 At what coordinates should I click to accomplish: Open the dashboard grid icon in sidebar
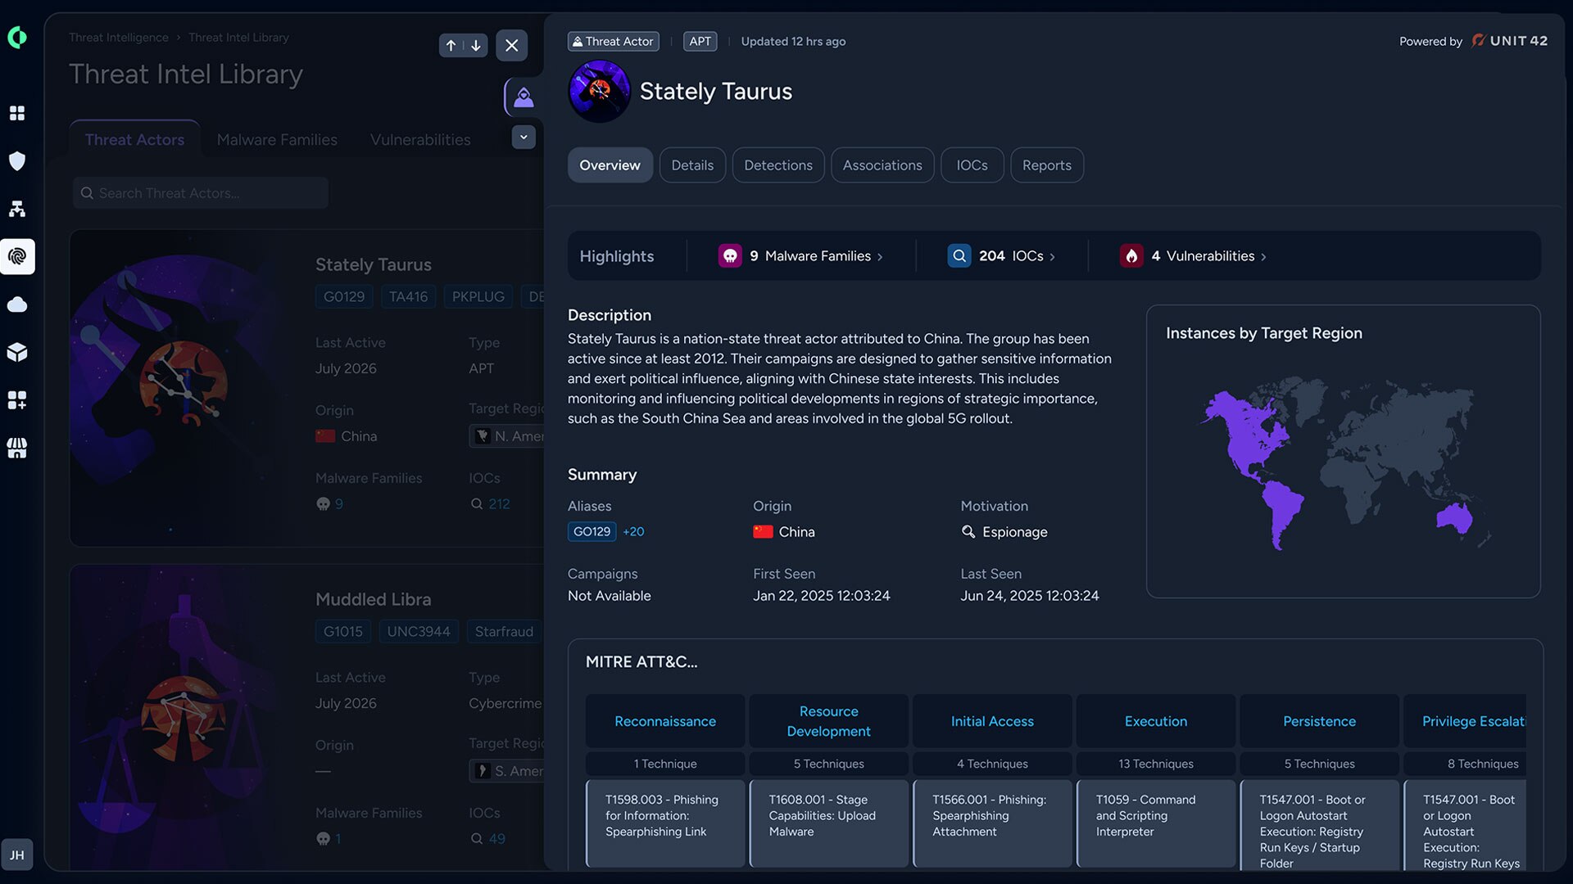click(17, 113)
